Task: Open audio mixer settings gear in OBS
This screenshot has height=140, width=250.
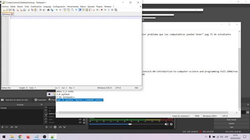Action: tap(171, 124)
